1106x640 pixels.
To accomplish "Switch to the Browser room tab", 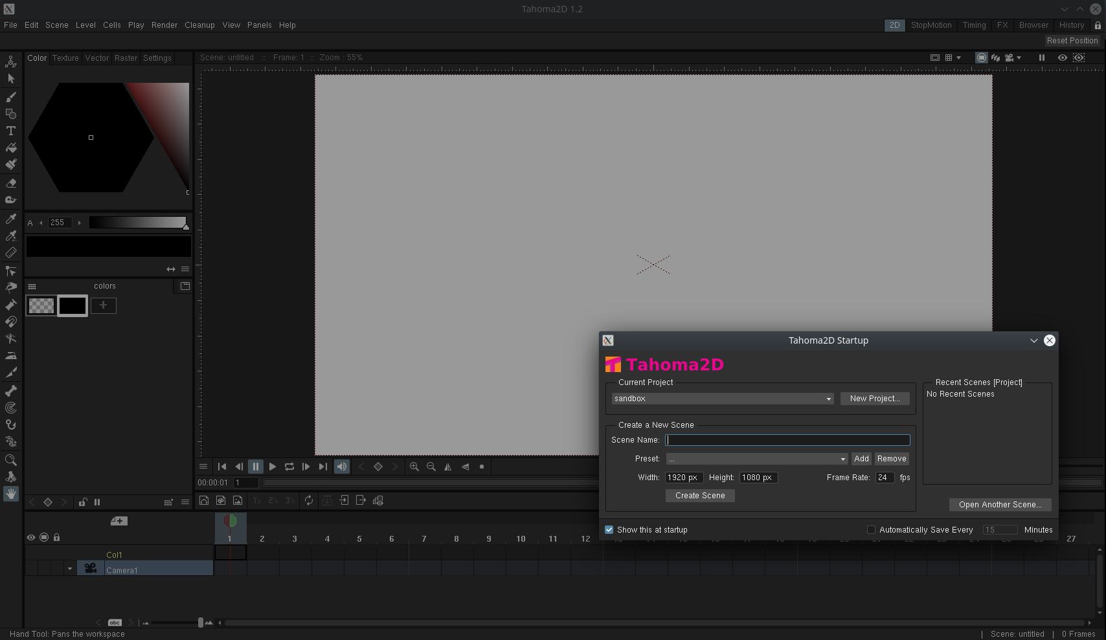I will click(1033, 25).
